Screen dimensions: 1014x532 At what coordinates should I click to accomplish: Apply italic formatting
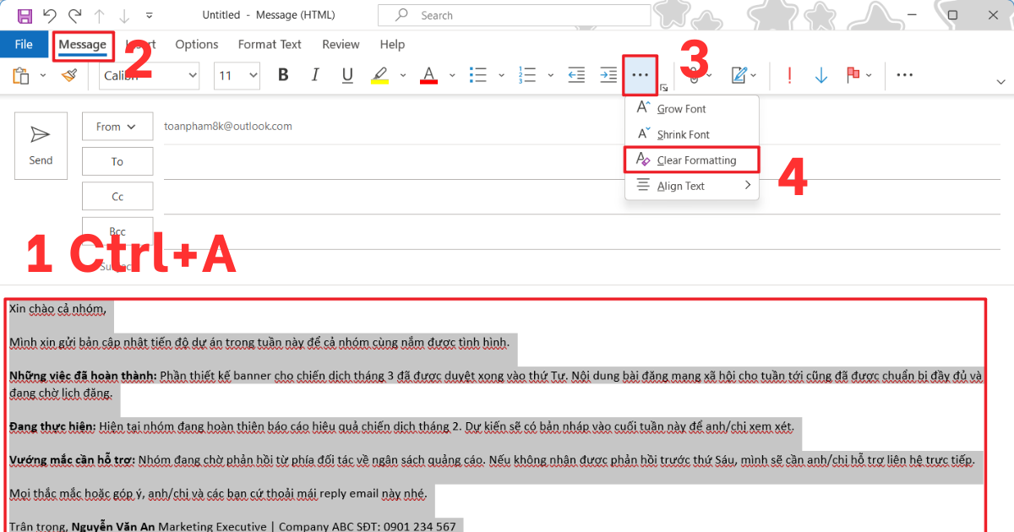click(x=314, y=75)
